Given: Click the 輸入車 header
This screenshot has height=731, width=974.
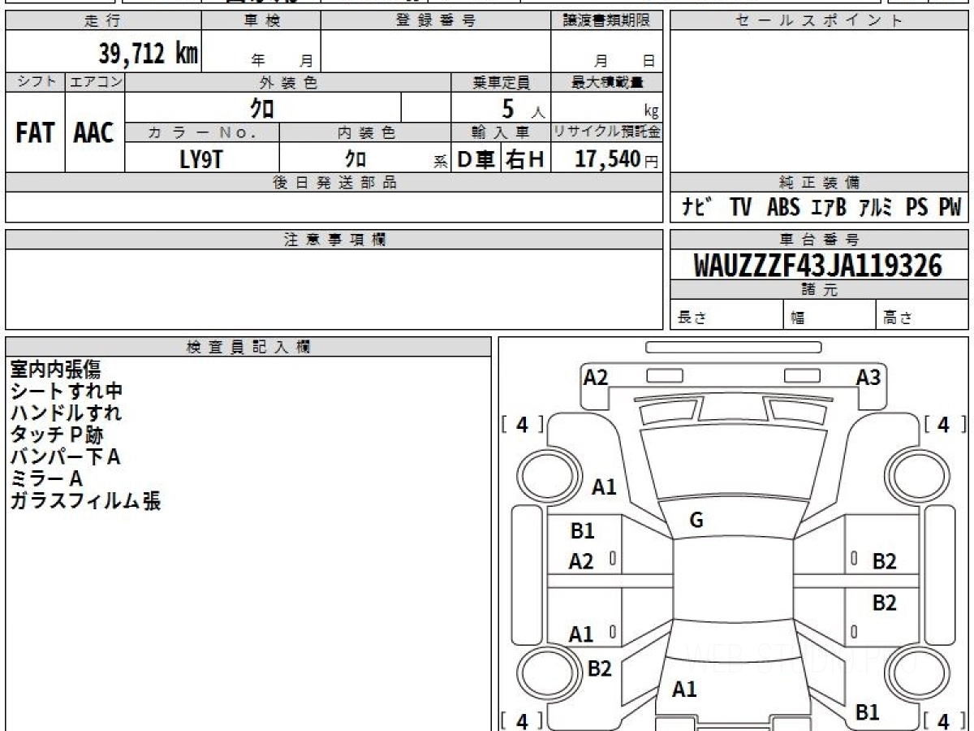Looking at the screenshot, I should [501, 132].
